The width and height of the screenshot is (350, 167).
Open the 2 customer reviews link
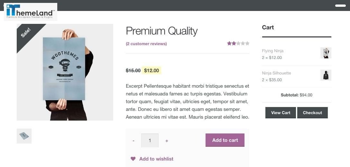(146, 44)
